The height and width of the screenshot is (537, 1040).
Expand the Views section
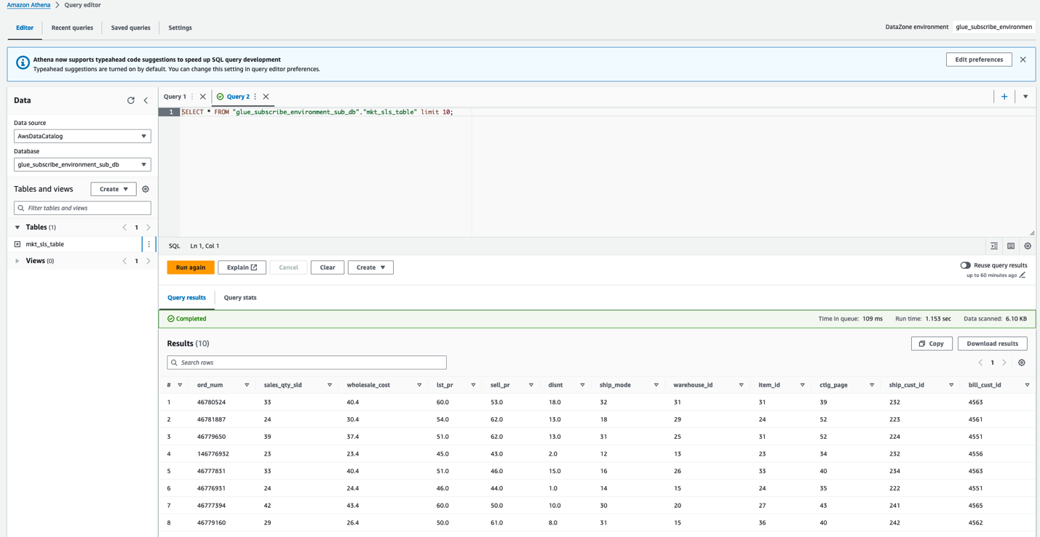[17, 261]
